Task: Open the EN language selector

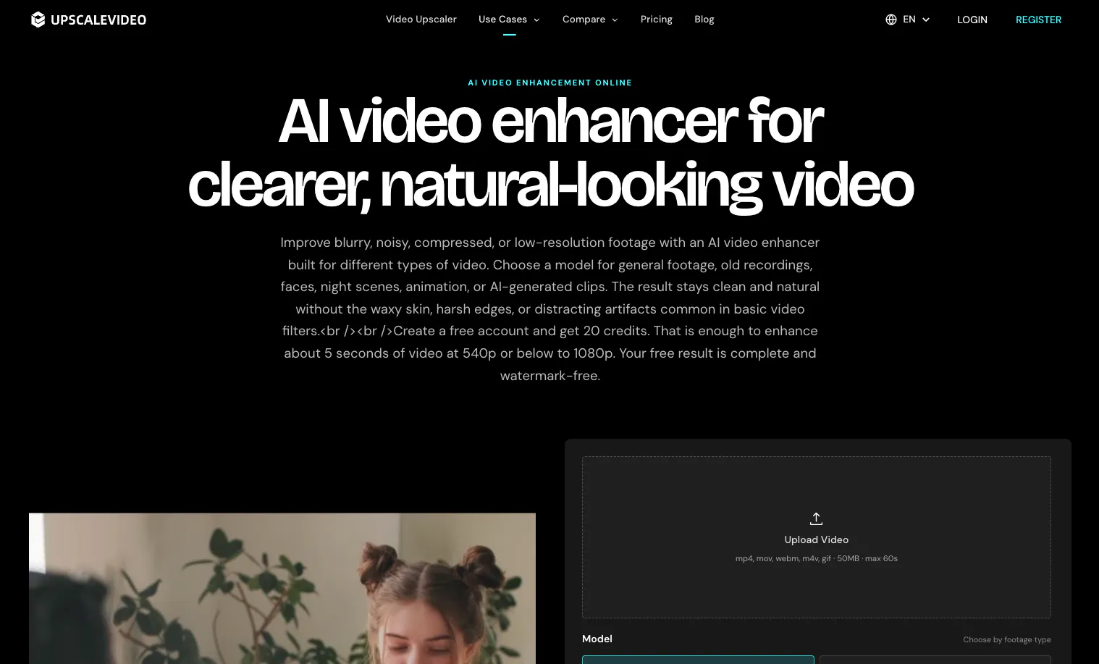Action: 908,20
